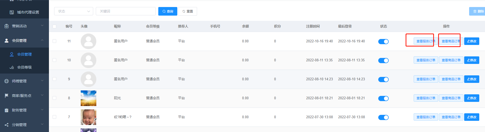Screen dimensions: 485x132
Task: Click the 关键词 keyword input field
Action: click(126, 11)
